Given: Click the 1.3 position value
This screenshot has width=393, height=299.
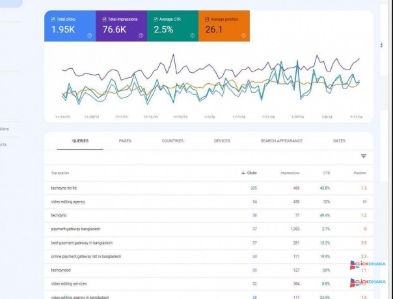Looking at the screenshot, I should click(x=364, y=188).
